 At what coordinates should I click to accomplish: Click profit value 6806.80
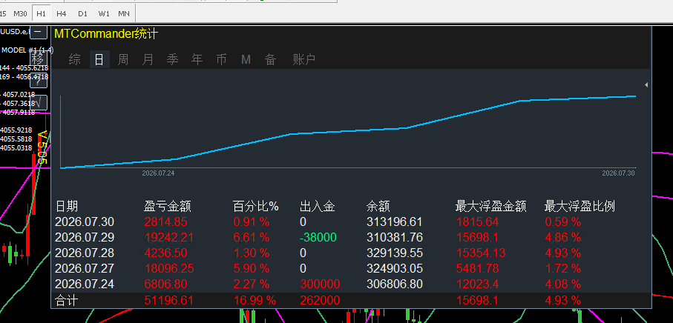[x=165, y=284]
